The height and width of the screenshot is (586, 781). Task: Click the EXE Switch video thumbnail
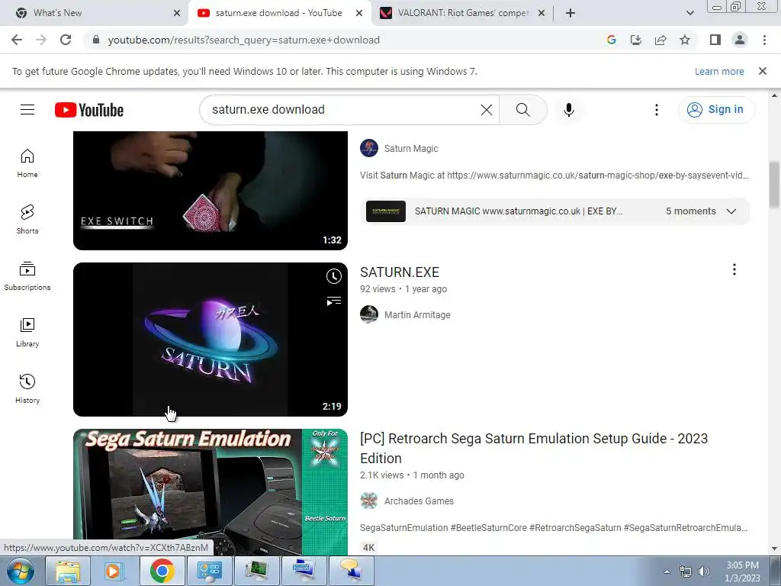click(x=211, y=190)
